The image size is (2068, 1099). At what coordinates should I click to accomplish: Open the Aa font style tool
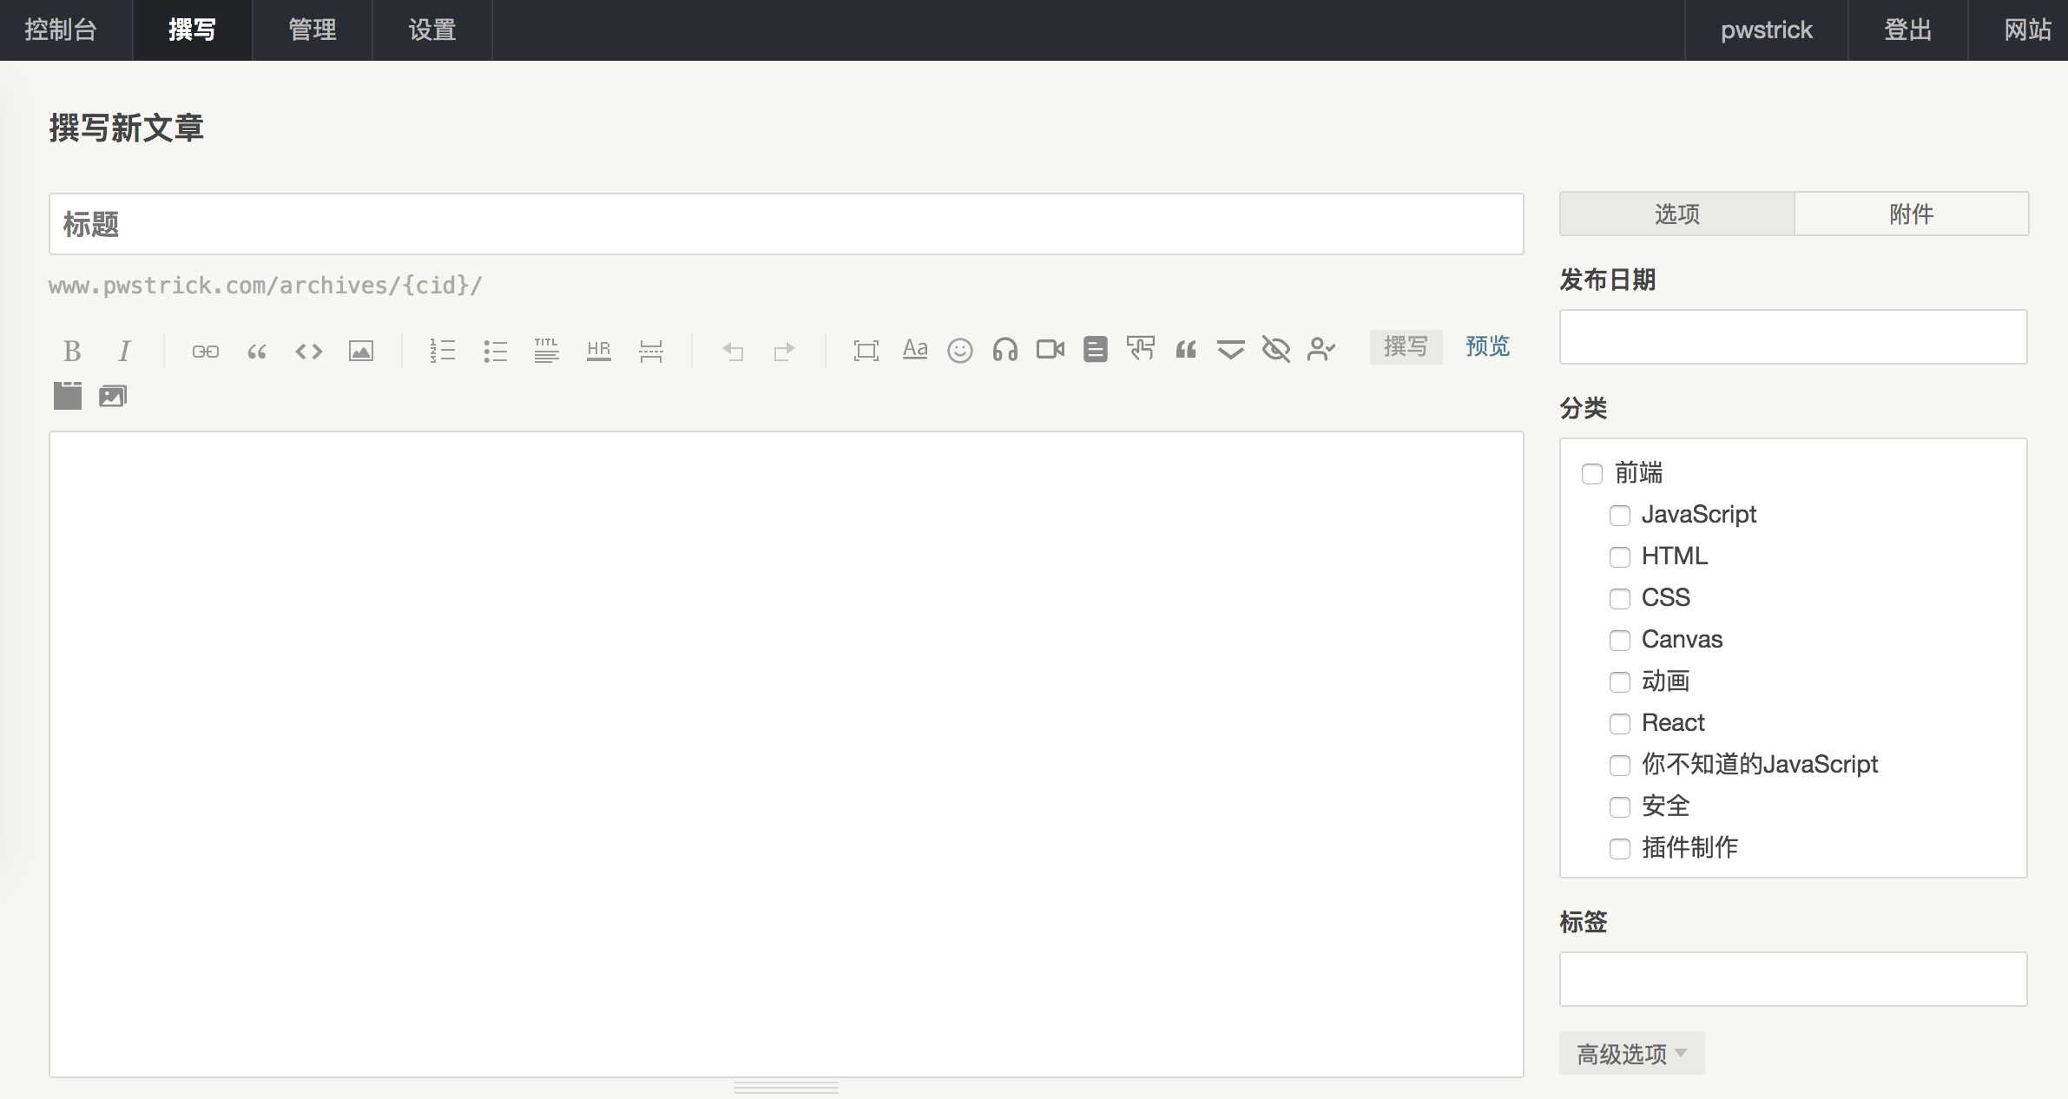[x=915, y=349]
